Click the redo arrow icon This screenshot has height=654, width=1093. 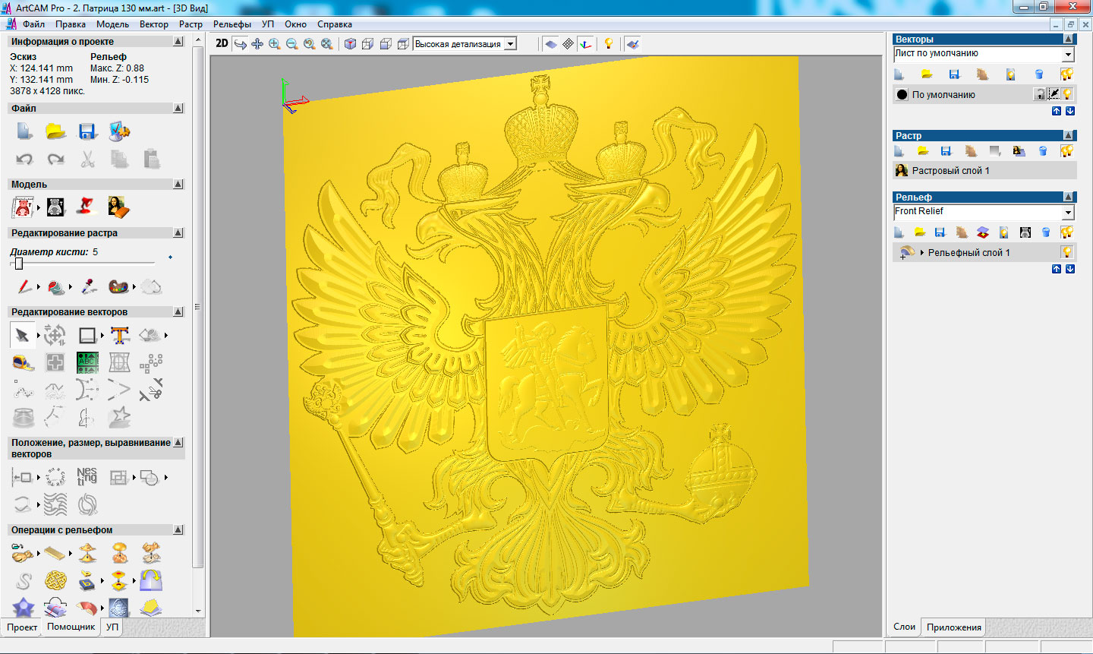(x=56, y=160)
